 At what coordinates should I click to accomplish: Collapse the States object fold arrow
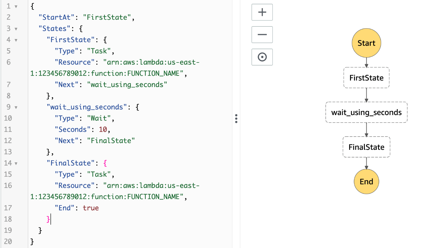point(16,28)
